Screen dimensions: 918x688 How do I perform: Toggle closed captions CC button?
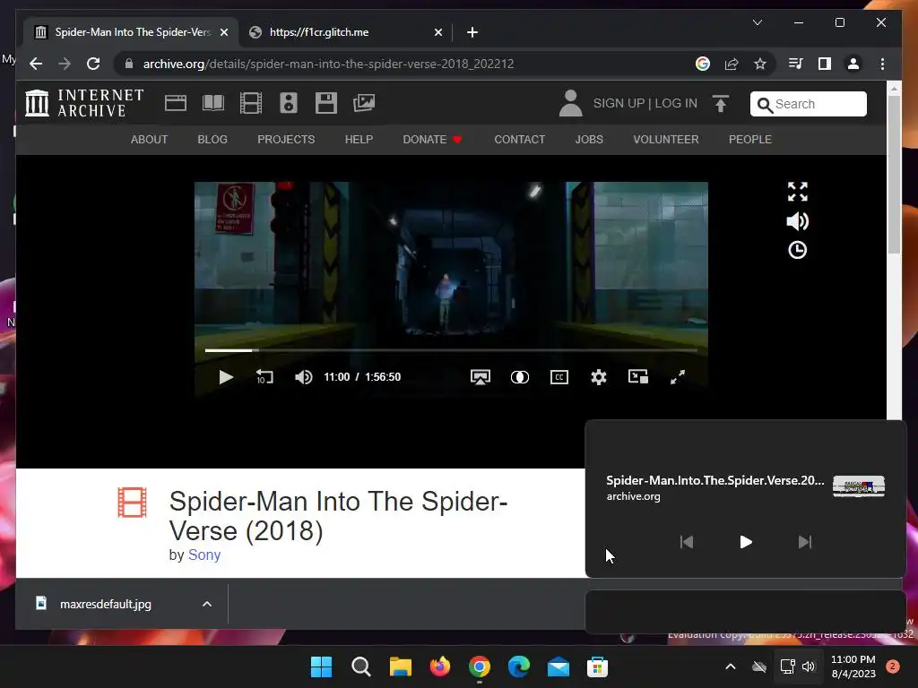[x=559, y=377]
